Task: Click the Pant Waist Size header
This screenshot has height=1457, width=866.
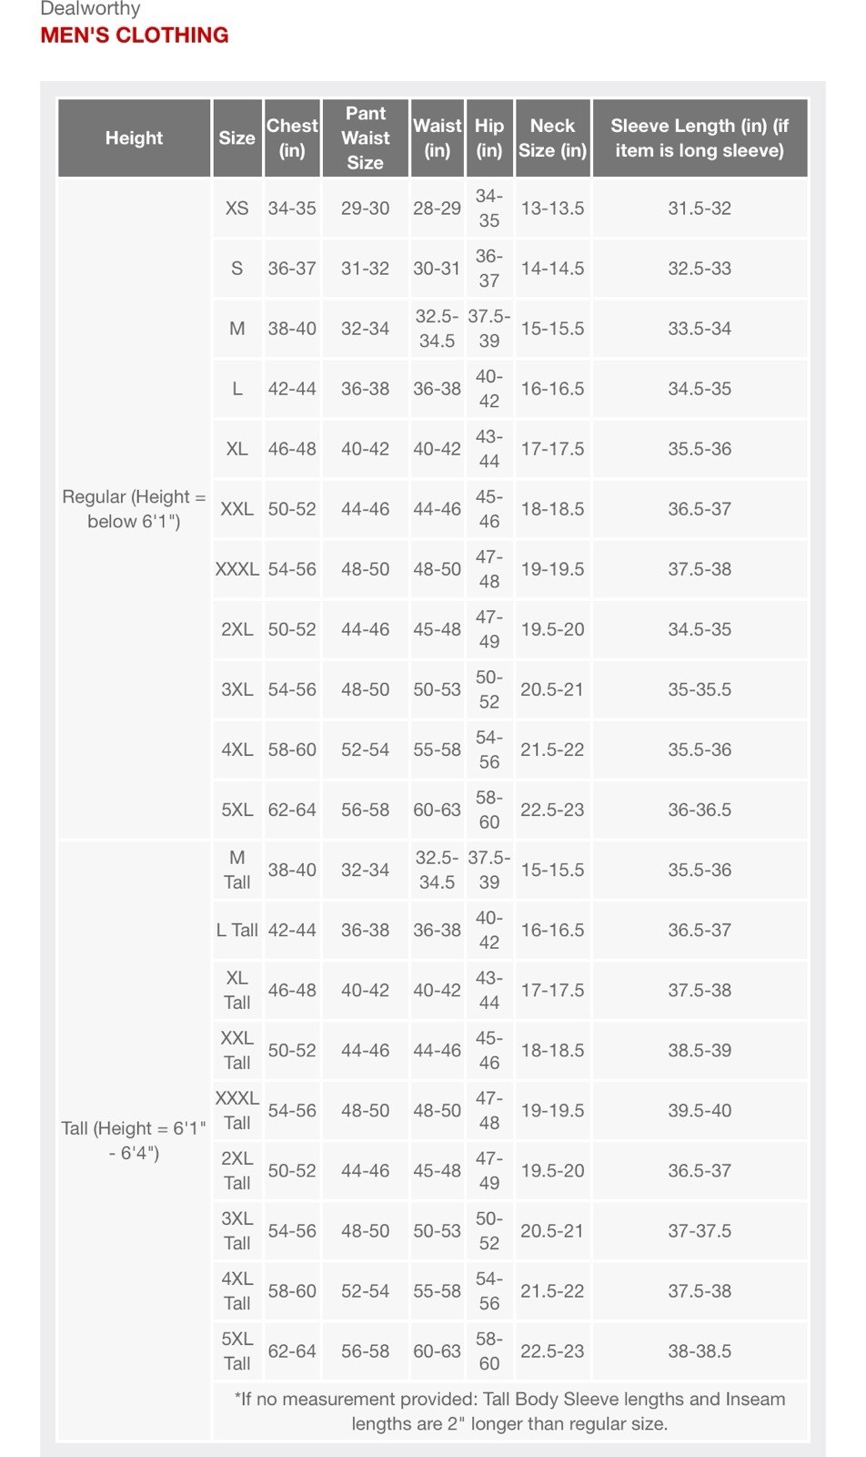Action: 365,138
